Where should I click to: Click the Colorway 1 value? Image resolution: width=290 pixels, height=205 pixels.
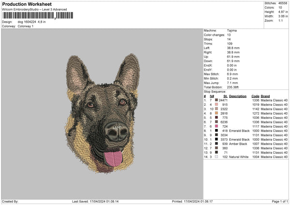tap(24, 26)
